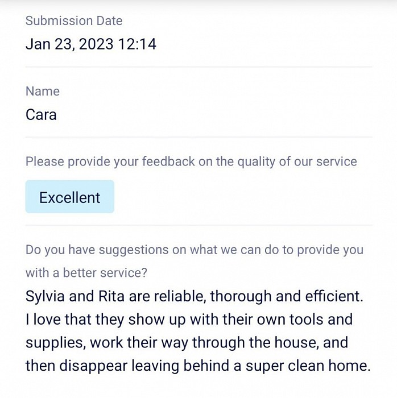Screen dimensions: 397x398
Task: Click the year 2023 in the date
Action: click(96, 44)
